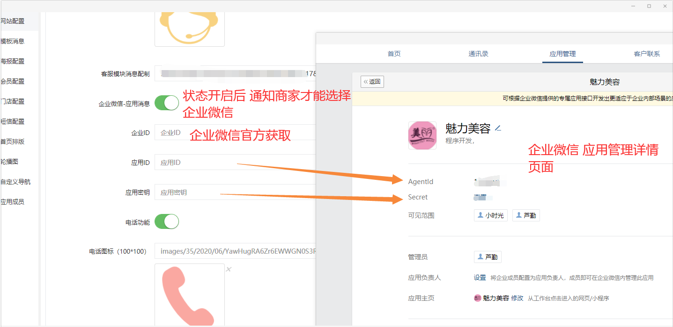Click the 应用密钥 input field
Image resolution: width=673 pixels, height=327 pixels.
235,192
